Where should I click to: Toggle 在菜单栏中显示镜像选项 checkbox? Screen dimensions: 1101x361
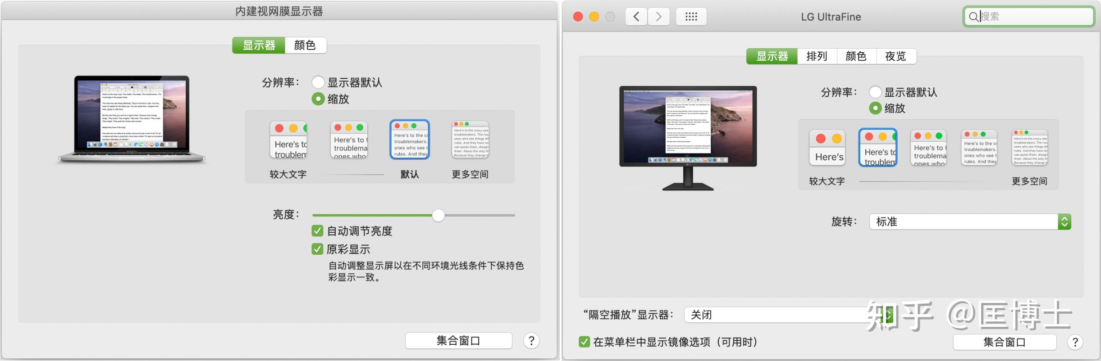coord(584,342)
